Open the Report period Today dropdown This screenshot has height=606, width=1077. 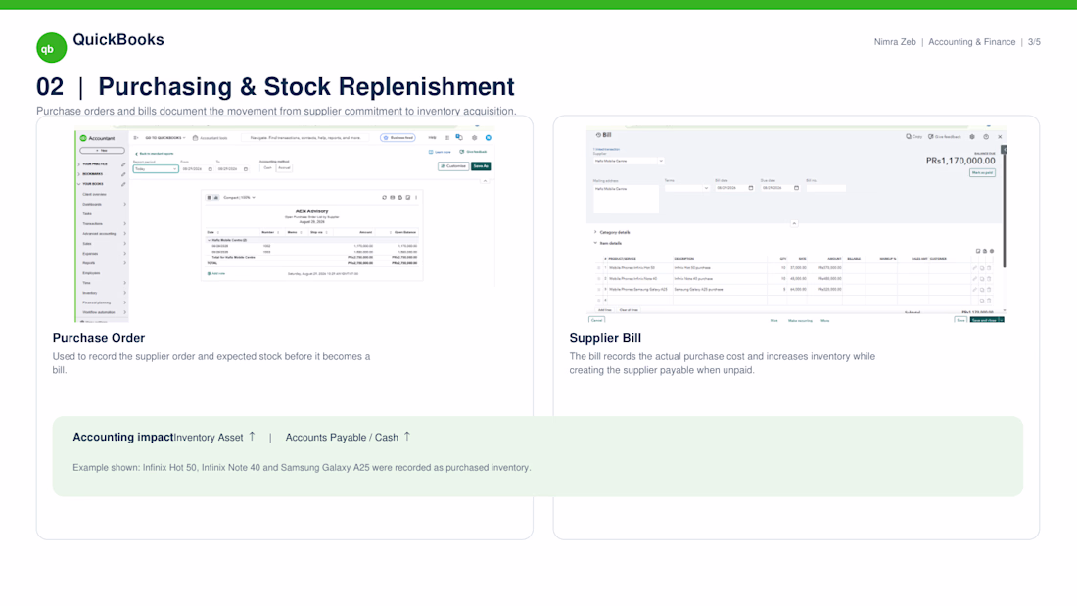coord(156,169)
